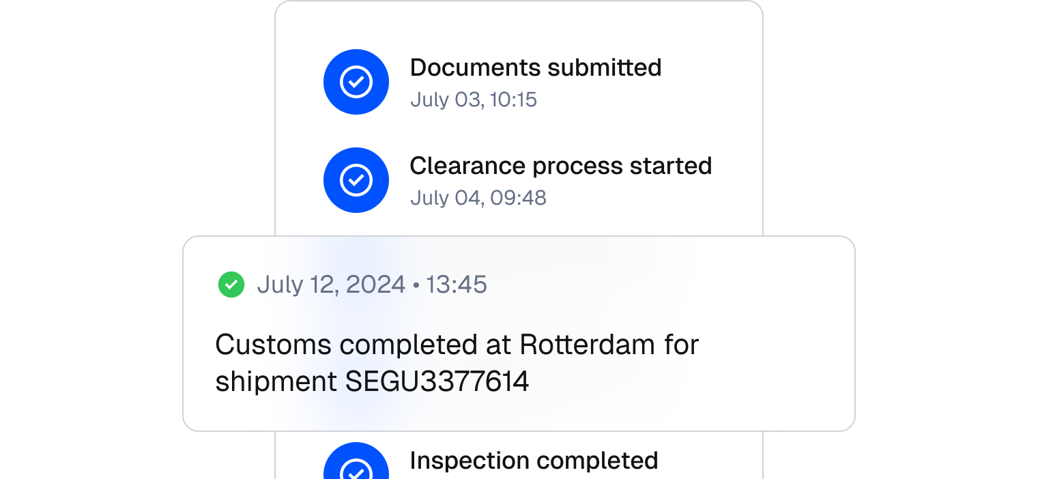The image size is (1038, 479).
Task: Select the Documents submitted step title
Action: coord(535,68)
